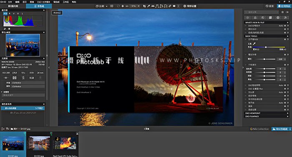Click the red-eye correction tool icon

coord(174,6)
